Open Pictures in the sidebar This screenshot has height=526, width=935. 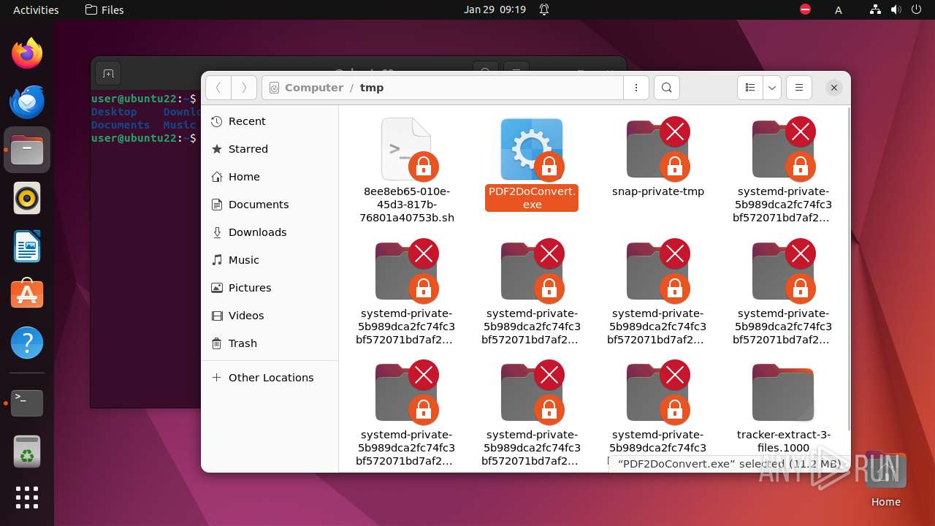[x=270, y=288]
